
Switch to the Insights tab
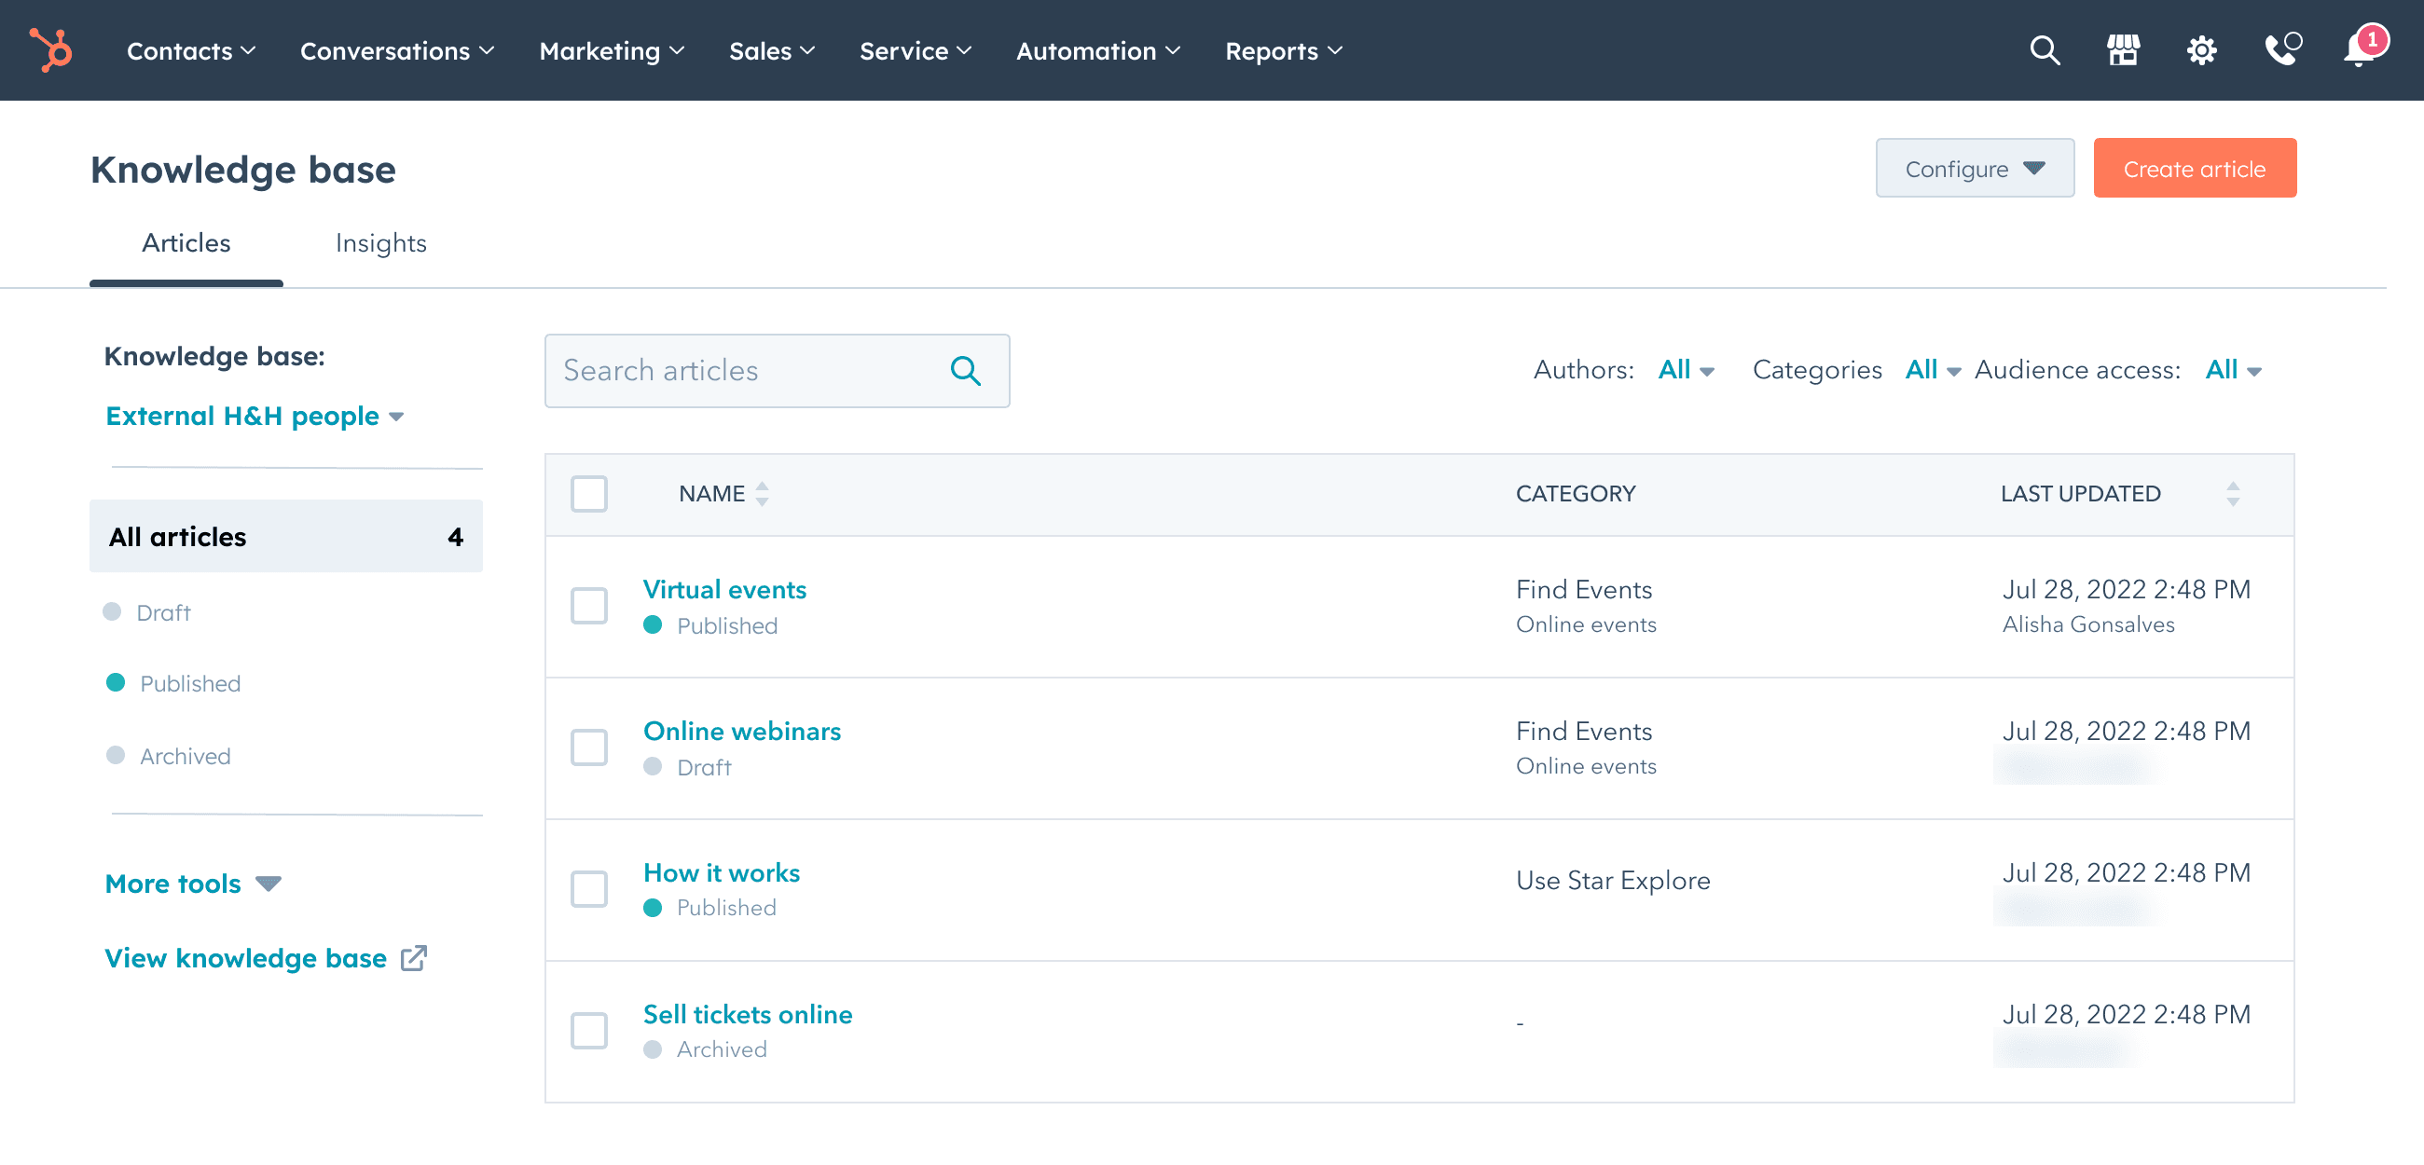click(381, 243)
